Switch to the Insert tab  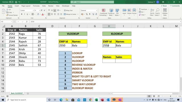[x=17, y=6]
